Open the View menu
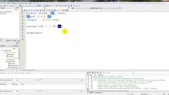169x95 pixels. 4,3
